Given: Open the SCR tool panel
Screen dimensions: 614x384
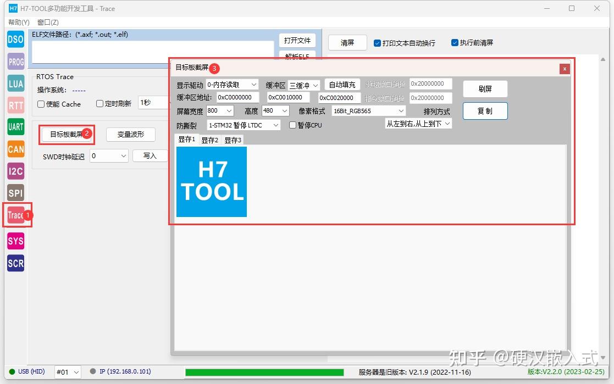Looking at the screenshot, I should [x=15, y=263].
